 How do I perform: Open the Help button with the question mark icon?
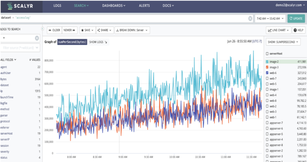298,30
